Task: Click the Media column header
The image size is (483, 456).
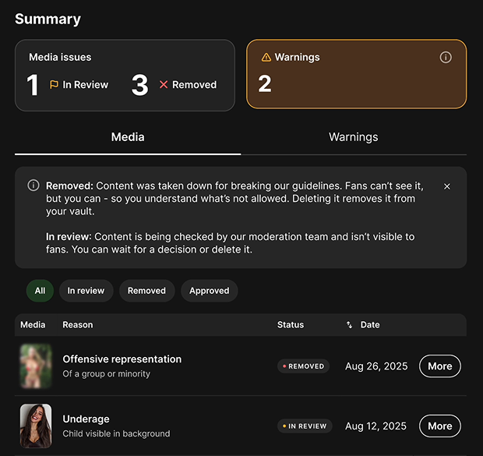Action: click(33, 325)
